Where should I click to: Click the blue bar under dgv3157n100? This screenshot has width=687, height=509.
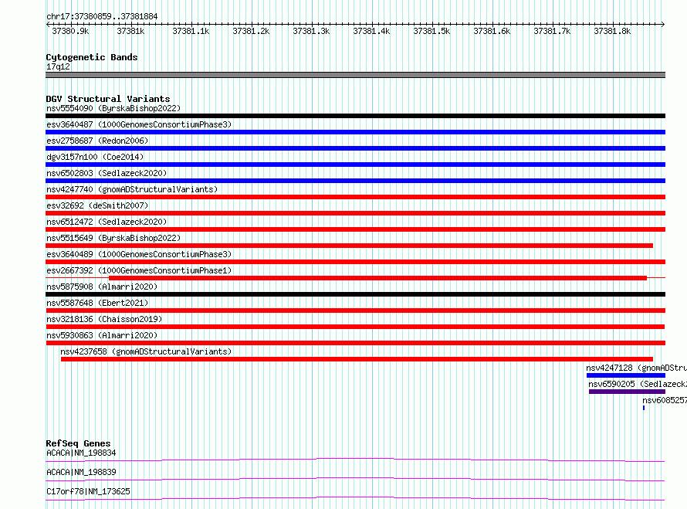(x=355, y=165)
